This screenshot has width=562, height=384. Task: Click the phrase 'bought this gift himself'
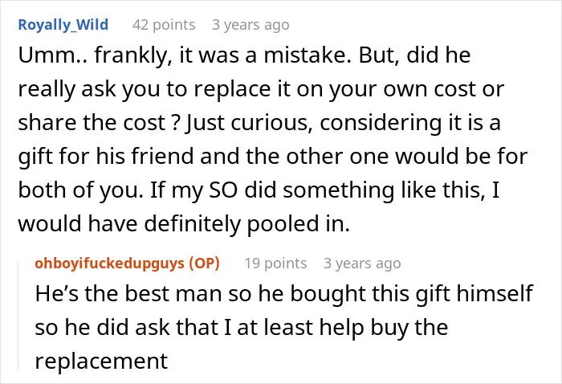[411, 293]
